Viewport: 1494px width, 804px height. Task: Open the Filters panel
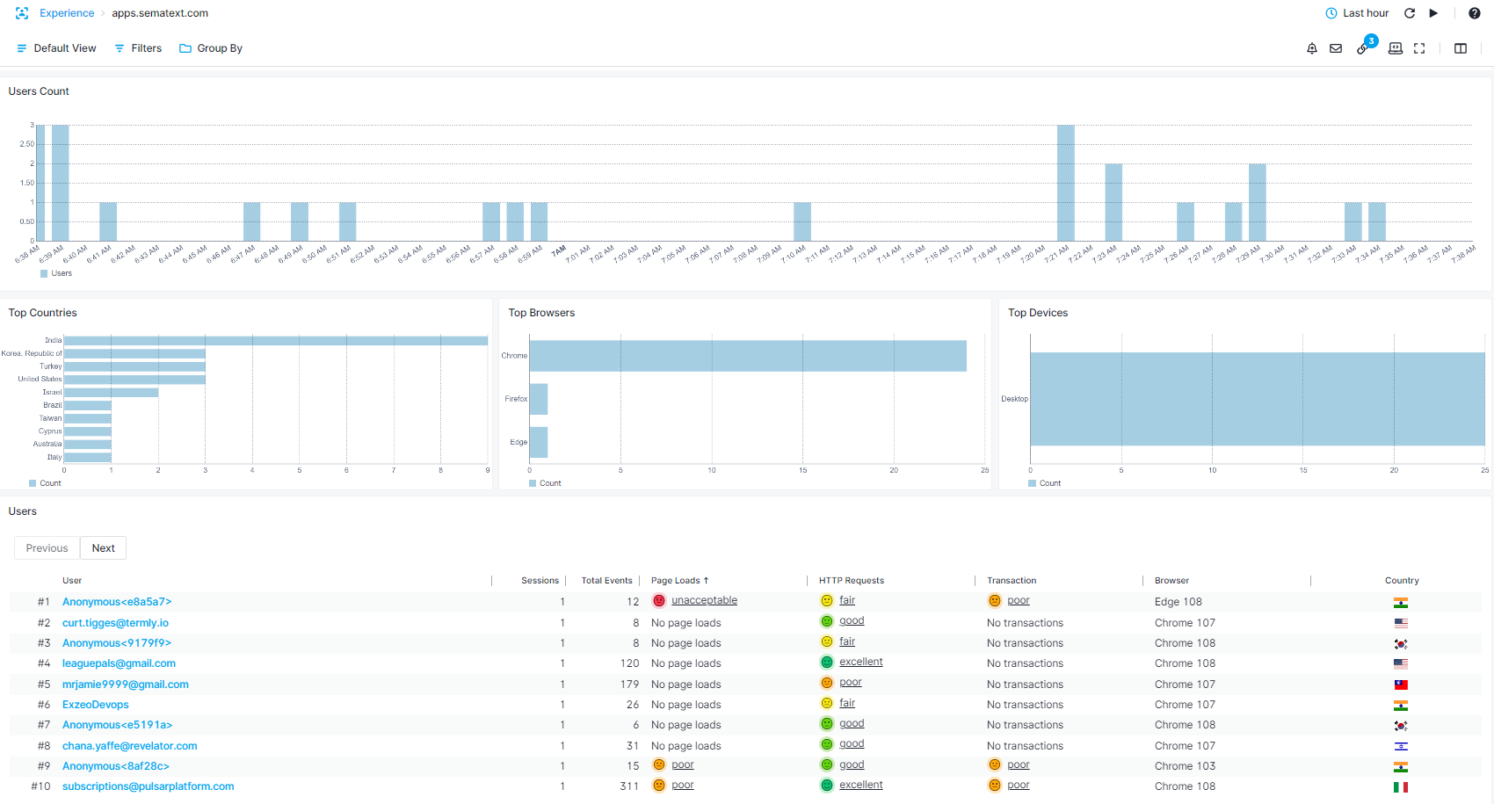pyautogui.click(x=138, y=48)
